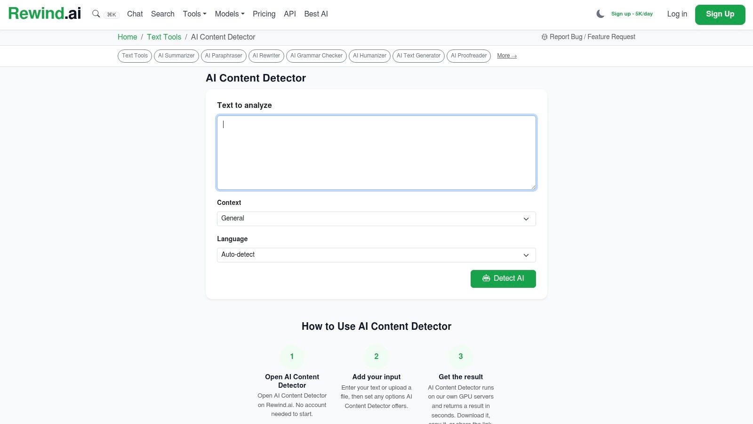The height and width of the screenshot is (424, 753).
Task: Open the Pricing page
Action: [x=264, y=14]
